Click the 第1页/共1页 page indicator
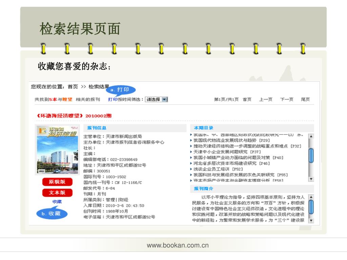This screenshot has width=347, height=260. pos(226,100)
